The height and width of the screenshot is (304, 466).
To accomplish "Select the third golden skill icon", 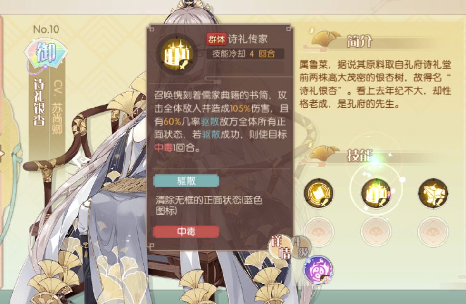I will (433, 193).
